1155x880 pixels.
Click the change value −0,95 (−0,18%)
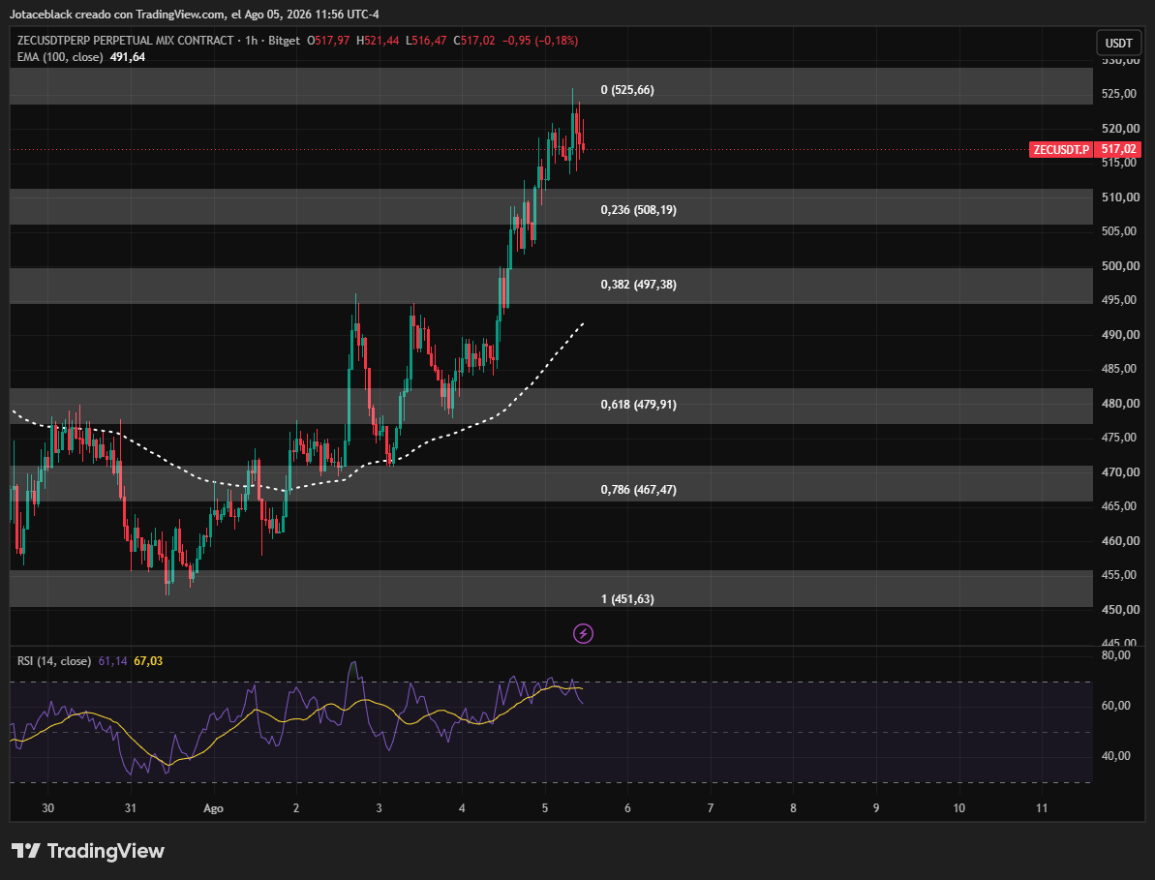pos(540,41)
